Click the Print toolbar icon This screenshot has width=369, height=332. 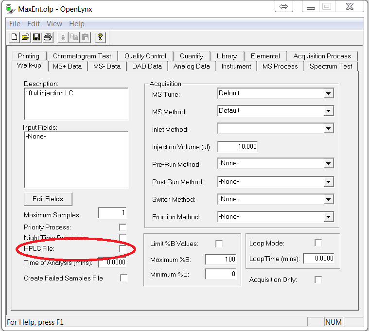pos(48,37)
